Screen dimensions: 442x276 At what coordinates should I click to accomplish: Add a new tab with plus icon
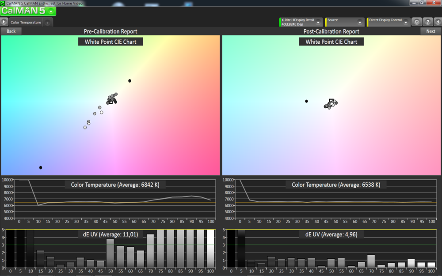click(48, 22)
